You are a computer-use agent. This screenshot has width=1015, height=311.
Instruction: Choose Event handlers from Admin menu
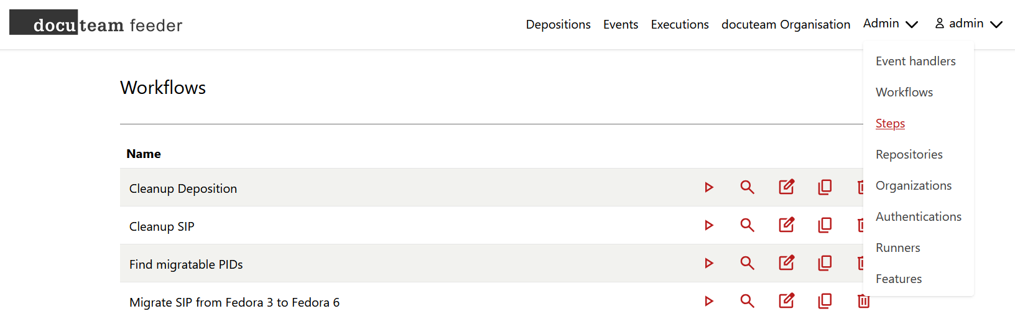[915, 61]
